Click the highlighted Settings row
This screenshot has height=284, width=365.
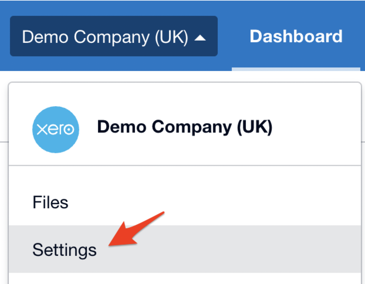(x=185, y=249)
